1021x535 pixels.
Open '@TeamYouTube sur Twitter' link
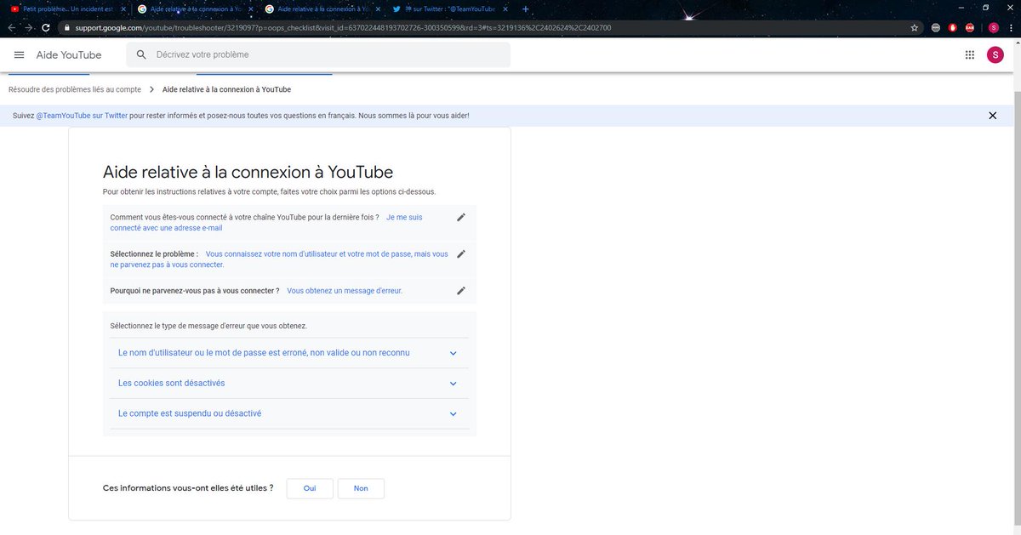tap(82, 116)
